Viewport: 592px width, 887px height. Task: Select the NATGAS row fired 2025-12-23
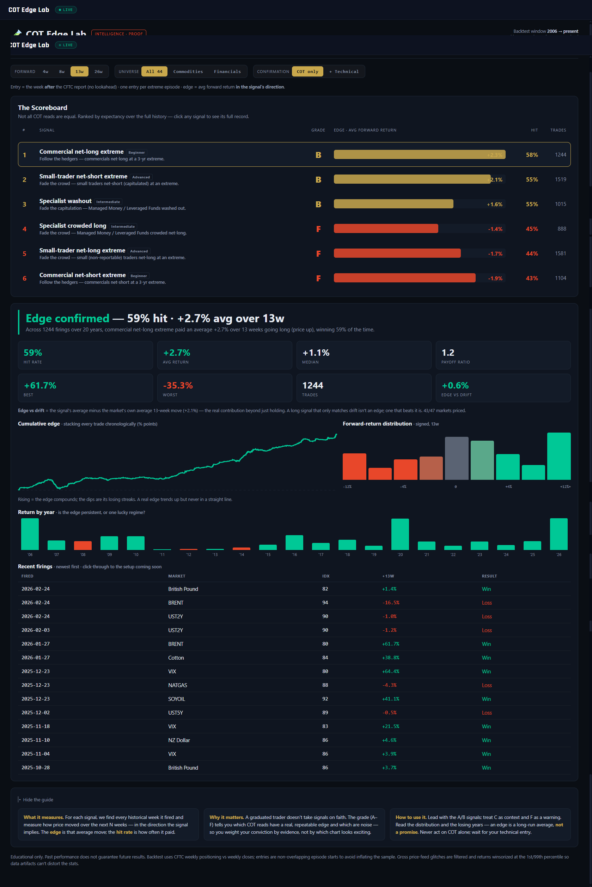(294, 685)
